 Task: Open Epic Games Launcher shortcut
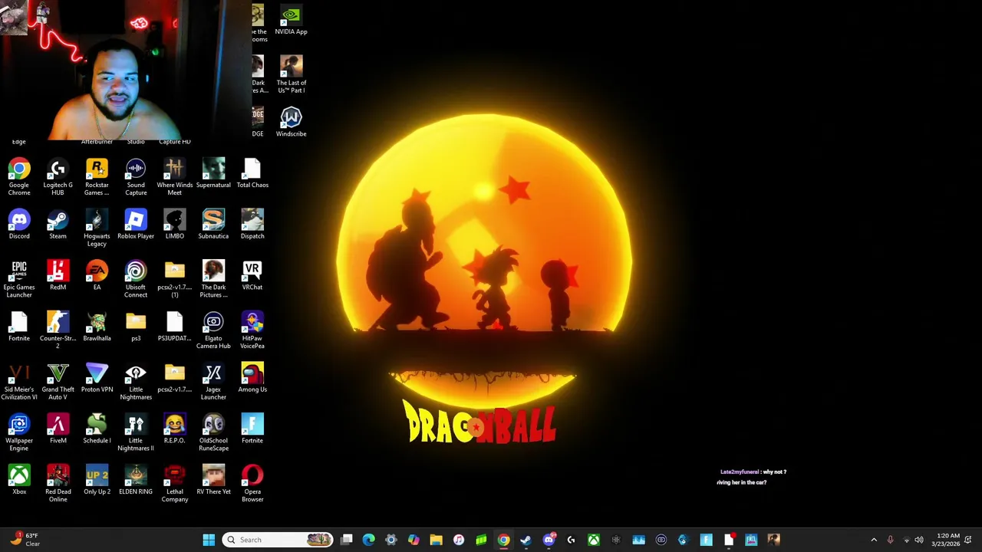coord(19,279)
